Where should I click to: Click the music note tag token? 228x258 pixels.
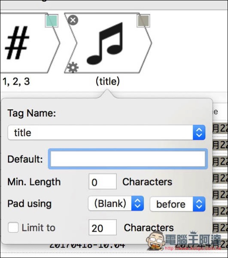108,43
